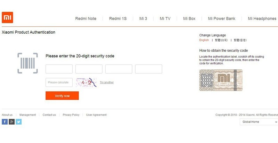
Task: Open the Privacy Policy footer link
Action: tap(71, 115)
